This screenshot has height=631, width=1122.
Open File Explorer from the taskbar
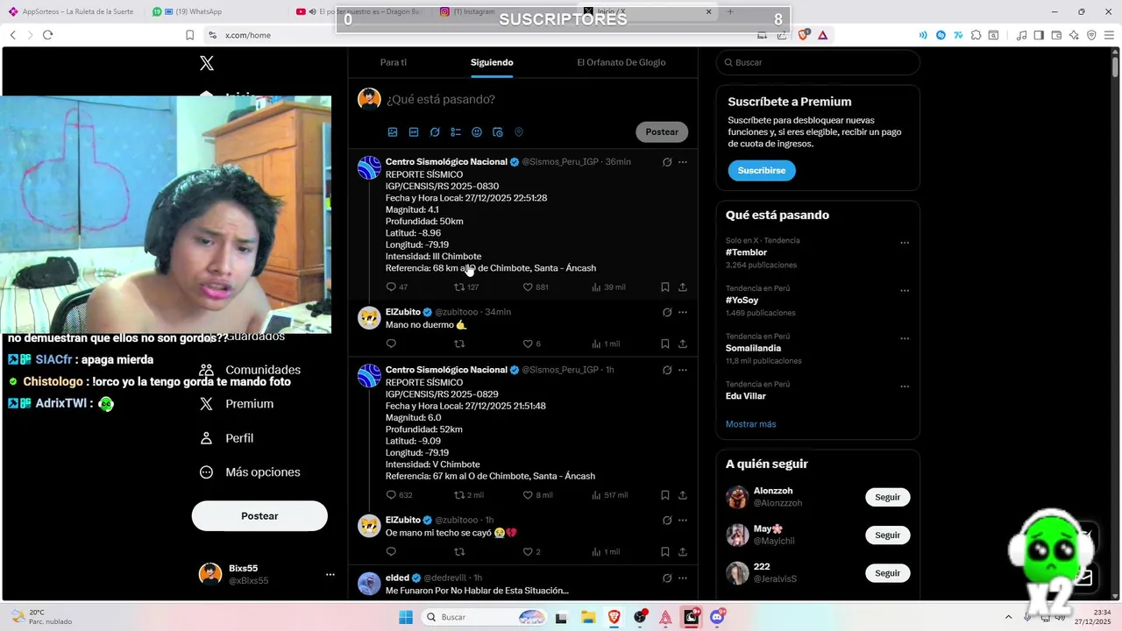click(x=588, y=617)
